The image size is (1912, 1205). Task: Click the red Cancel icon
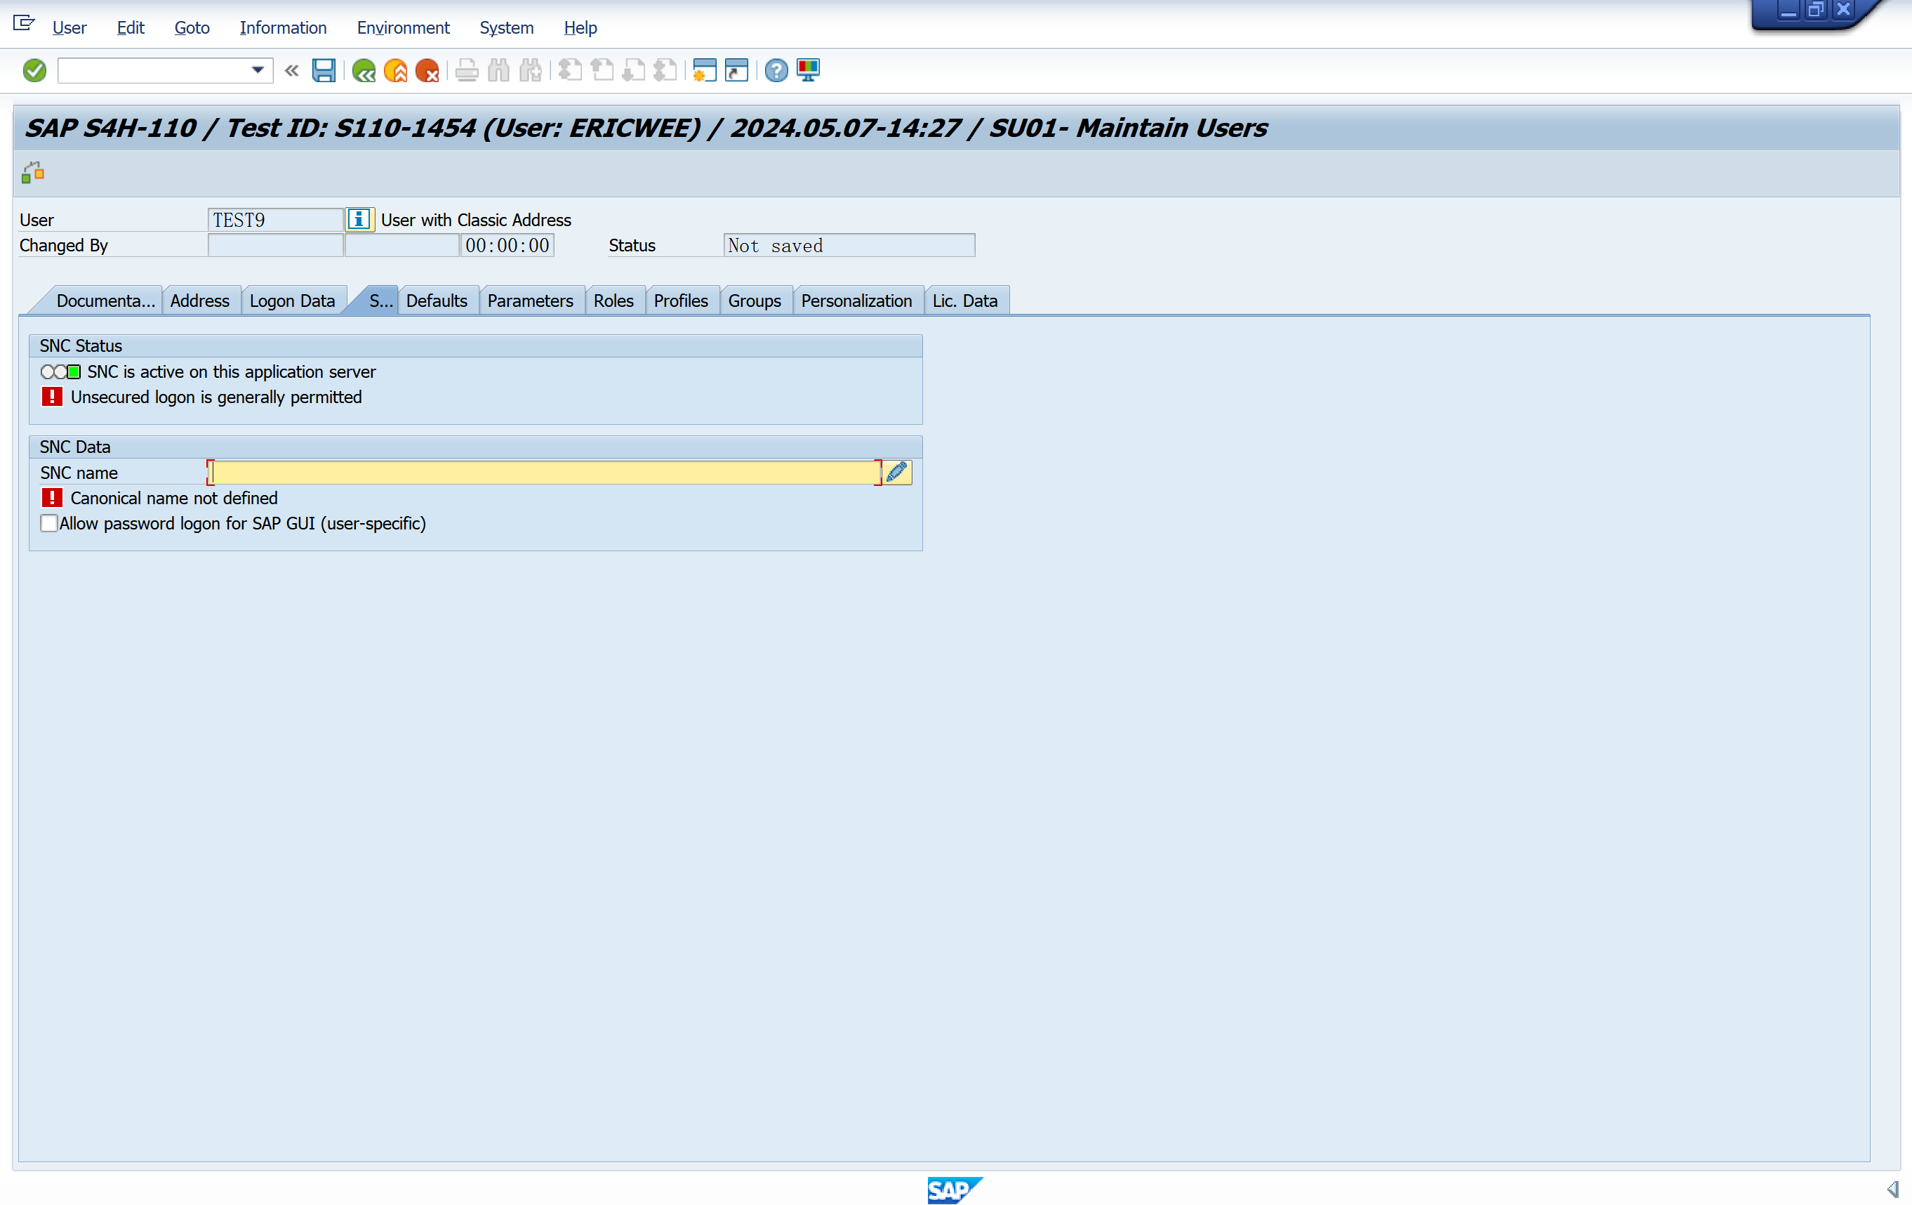(x=427, y=71)
